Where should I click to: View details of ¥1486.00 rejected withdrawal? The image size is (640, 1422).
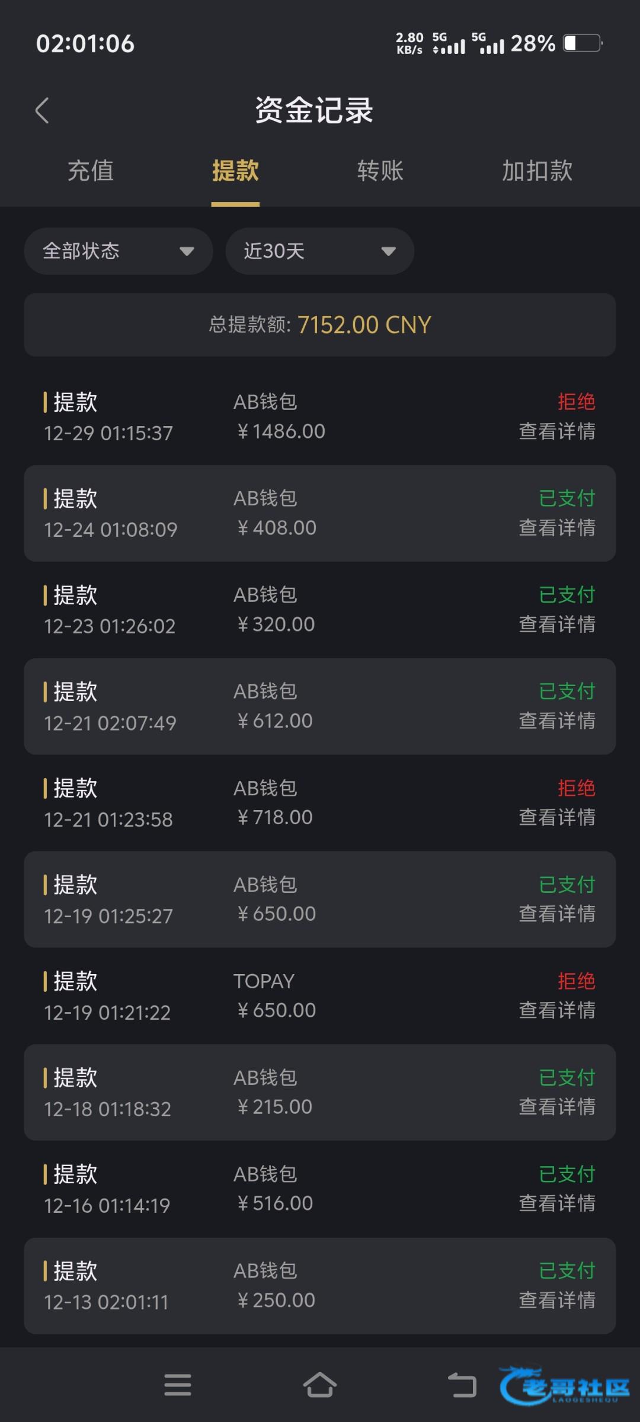pos(556,431)
